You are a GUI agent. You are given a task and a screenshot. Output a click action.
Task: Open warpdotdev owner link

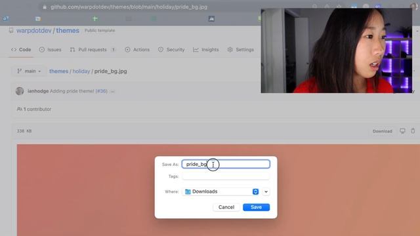pos(33,31)
